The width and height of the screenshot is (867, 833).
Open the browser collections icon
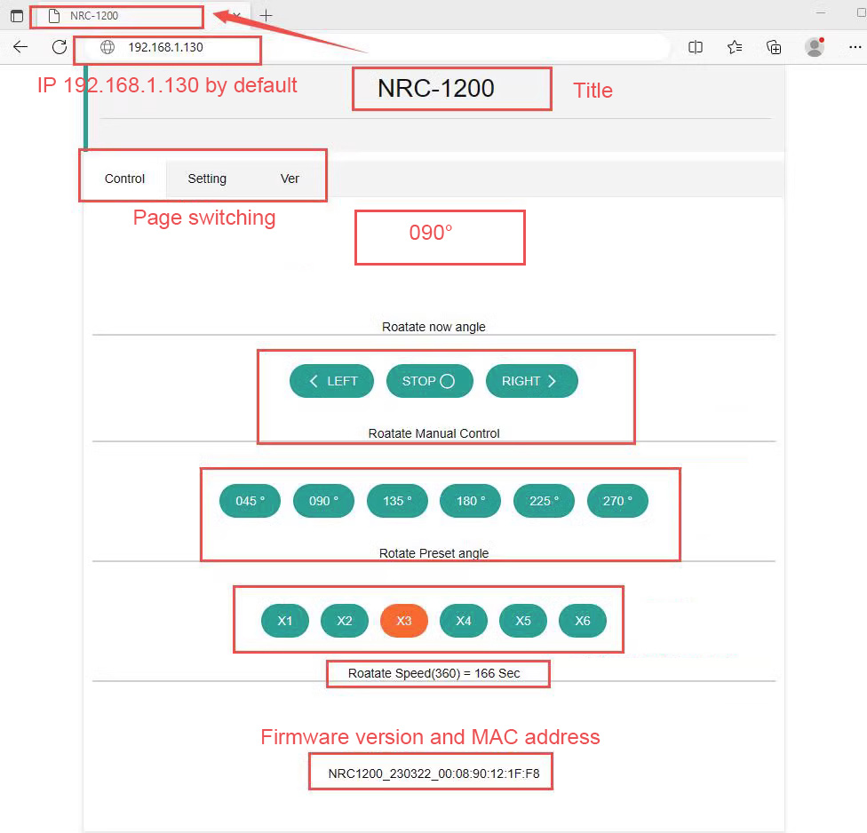pos(774,47)
